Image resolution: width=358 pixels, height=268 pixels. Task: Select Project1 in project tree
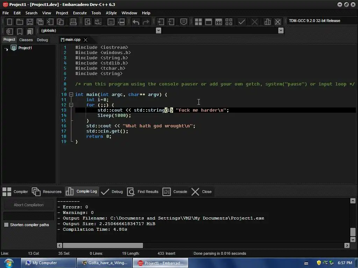point(25,48)
